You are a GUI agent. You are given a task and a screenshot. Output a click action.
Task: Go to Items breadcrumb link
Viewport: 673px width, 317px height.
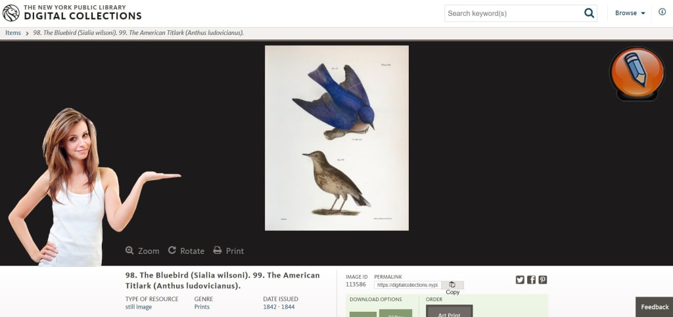(13, 33)
